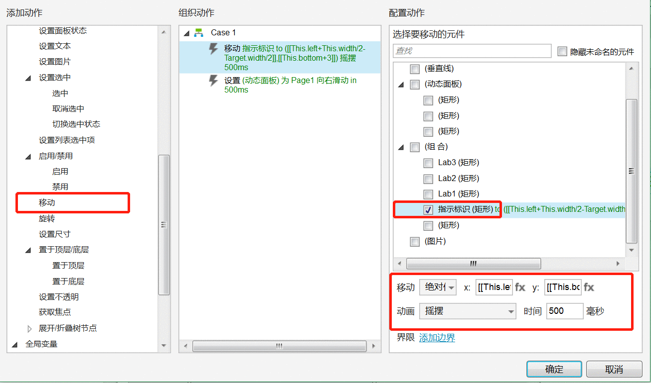Open the 移动 type dropdown (绝对)

coord(438,287)
